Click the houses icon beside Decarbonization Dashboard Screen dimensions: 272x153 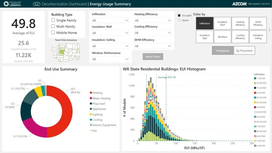[x=37, y=4]
